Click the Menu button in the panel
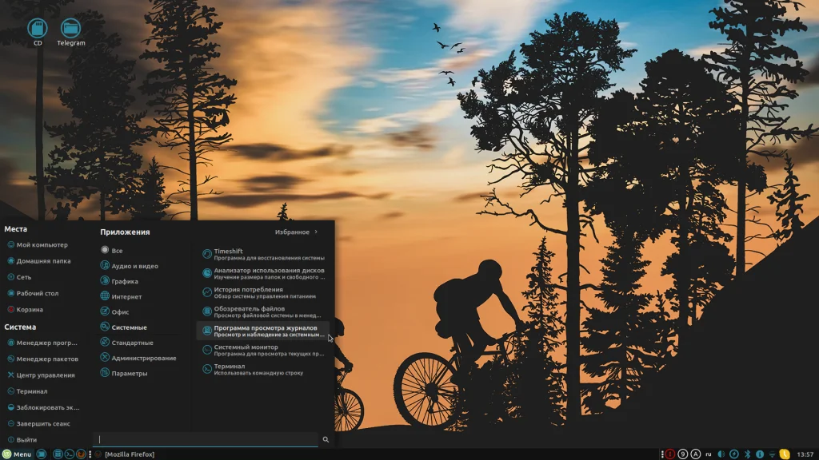The width and height of the screenshot is (819, 460). [x=18, y=454]
